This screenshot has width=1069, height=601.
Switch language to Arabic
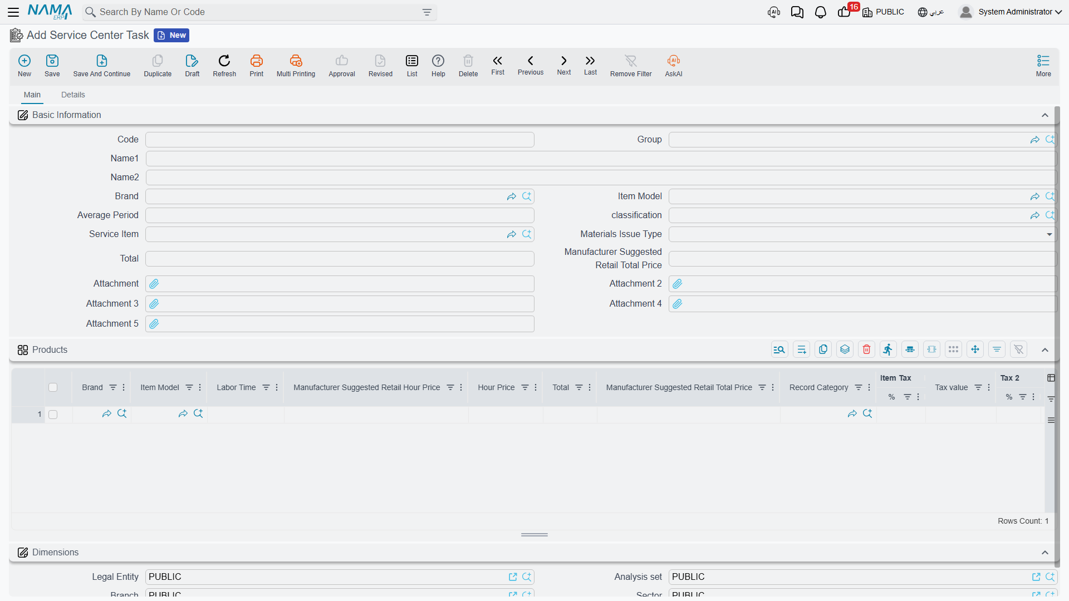click(x=931, y=12)
